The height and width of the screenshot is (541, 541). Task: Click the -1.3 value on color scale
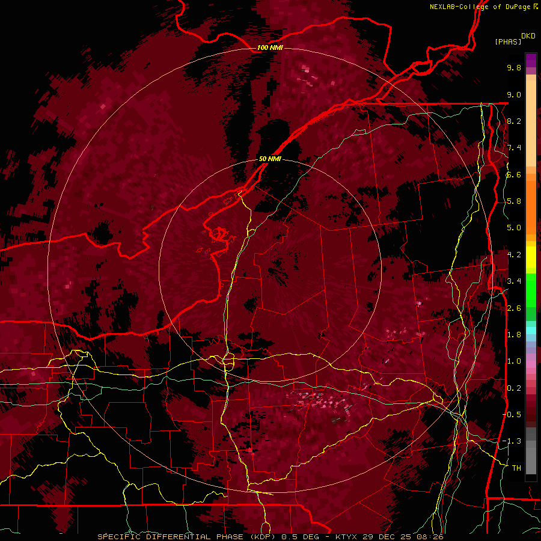point(512,441)
